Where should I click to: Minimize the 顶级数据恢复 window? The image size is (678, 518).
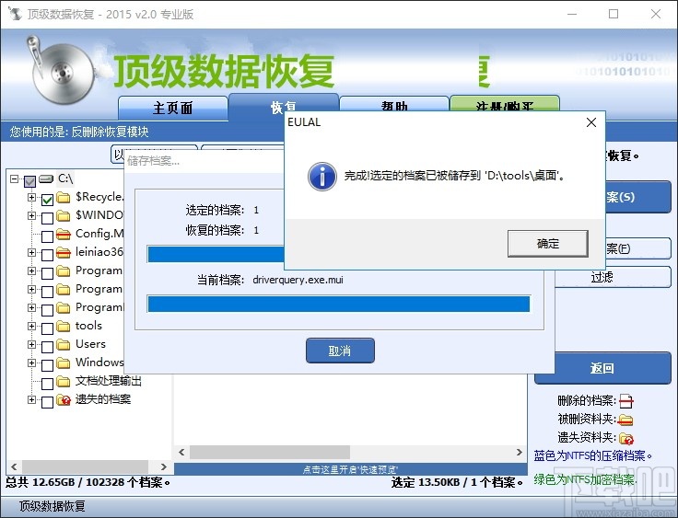tap(572, 14)
